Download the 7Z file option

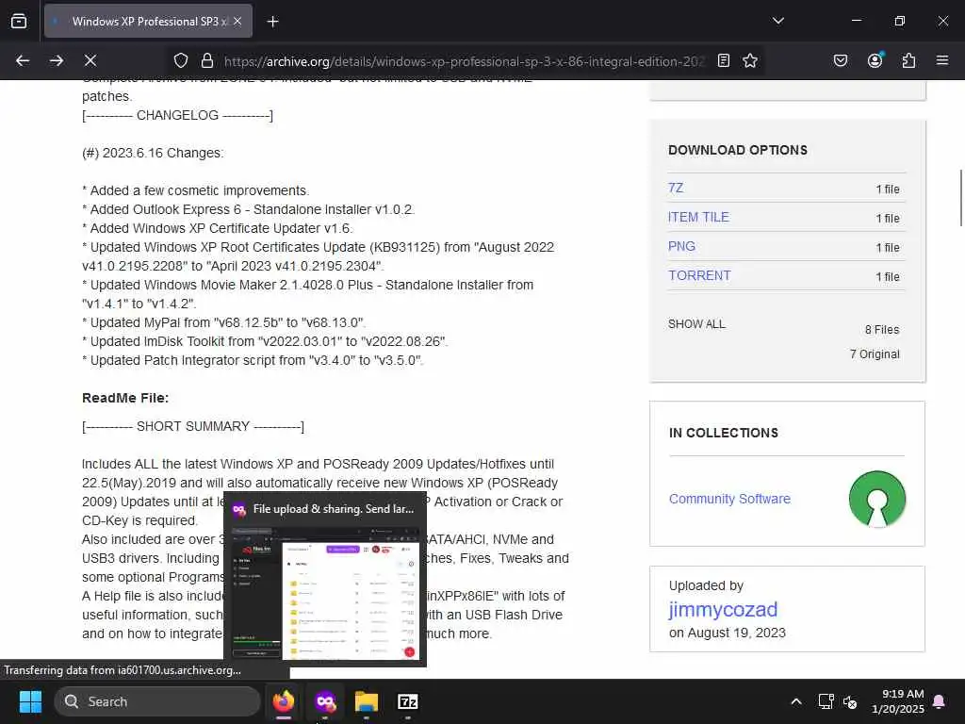coord(676,188)
